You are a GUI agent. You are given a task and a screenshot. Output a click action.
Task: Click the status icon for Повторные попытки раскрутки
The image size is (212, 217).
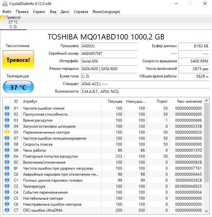click(7, 156)
